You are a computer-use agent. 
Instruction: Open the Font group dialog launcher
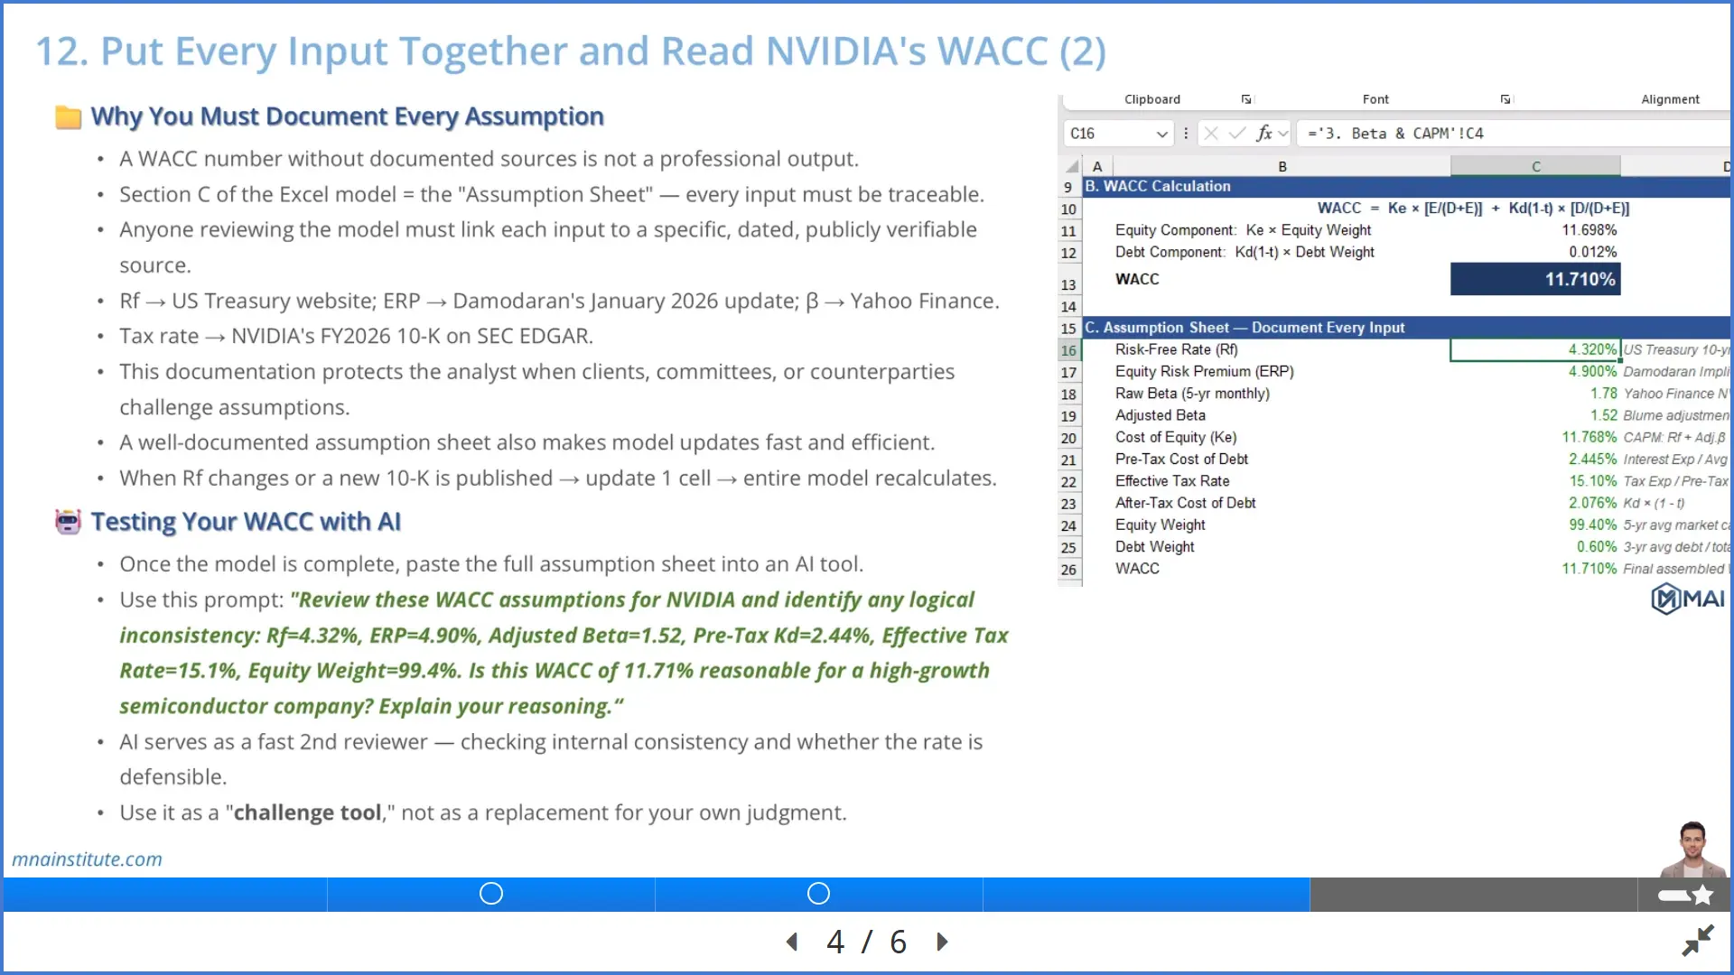pos(1506,99)
